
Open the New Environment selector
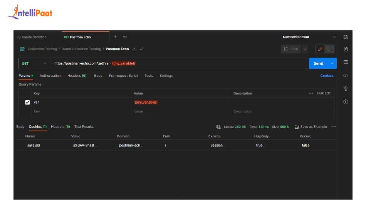tap(309, 37)
